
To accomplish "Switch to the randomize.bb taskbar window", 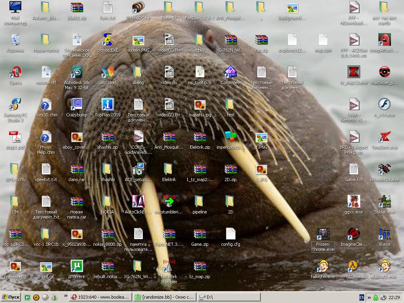I will click(x=164, y=297).
